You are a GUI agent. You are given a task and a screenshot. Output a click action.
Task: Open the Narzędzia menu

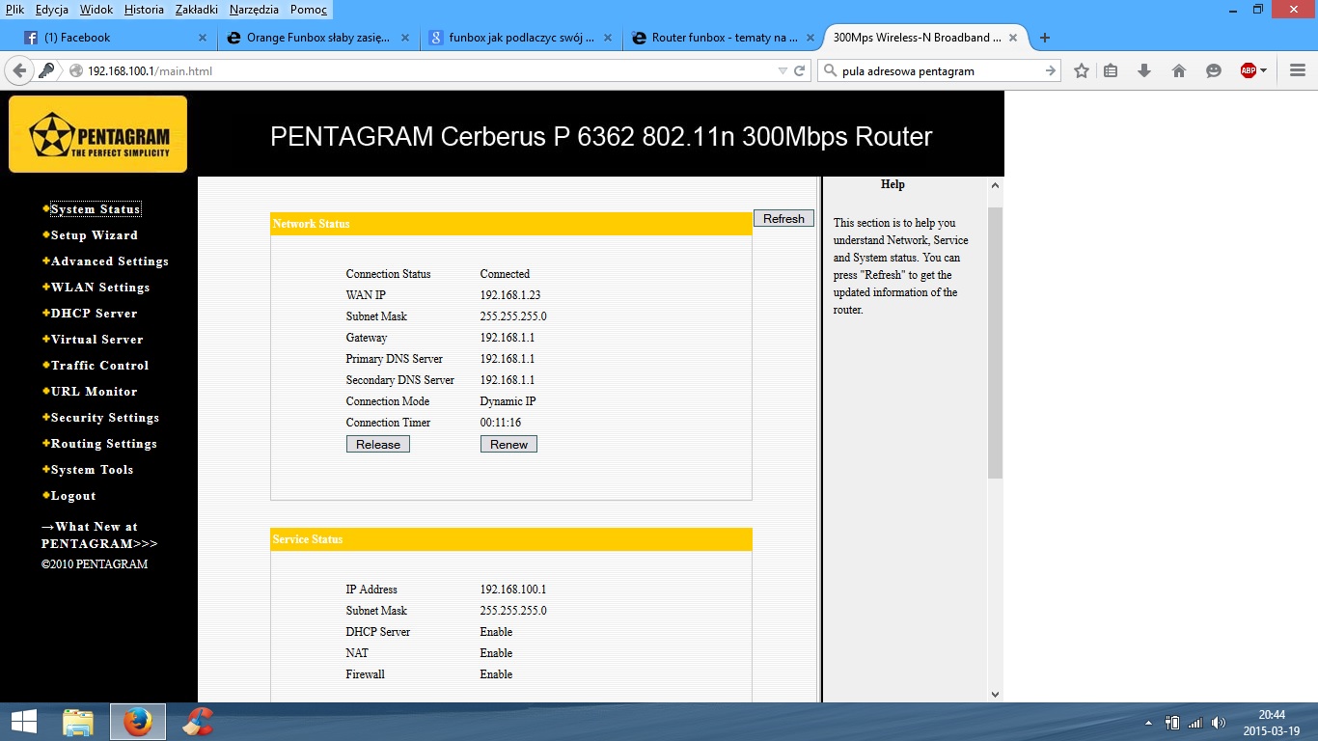254,10
